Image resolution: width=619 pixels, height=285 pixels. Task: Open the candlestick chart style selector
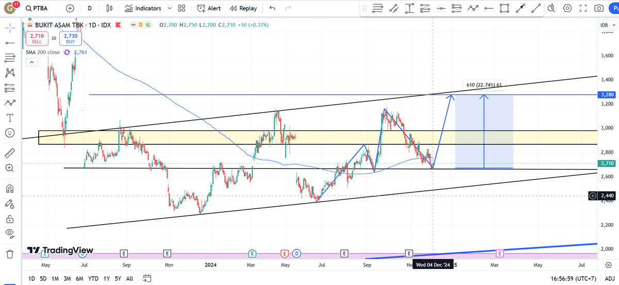click(x=109, y=8)
